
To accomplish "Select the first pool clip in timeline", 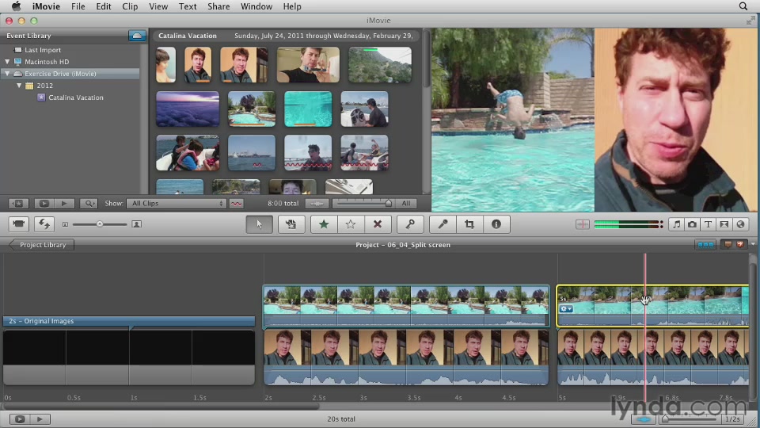I will [x=406, y=305].
